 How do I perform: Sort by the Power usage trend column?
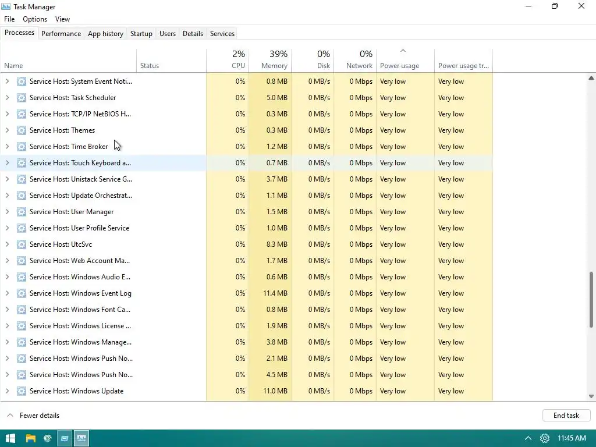pyautogui.click(x=464, y=61)
